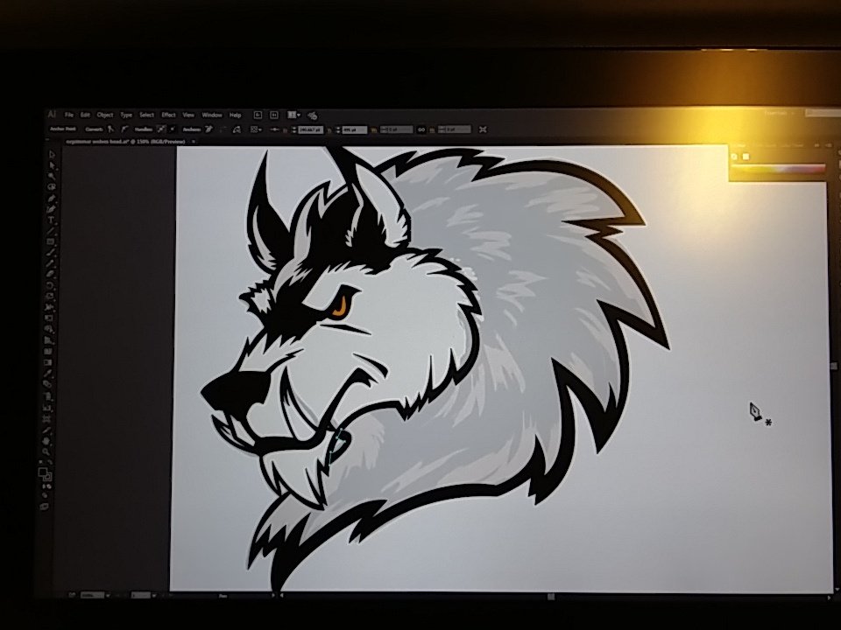This screenshot has height=630, width=841.
Task: Click the Y coordinate input field
Action: (355, 129)
